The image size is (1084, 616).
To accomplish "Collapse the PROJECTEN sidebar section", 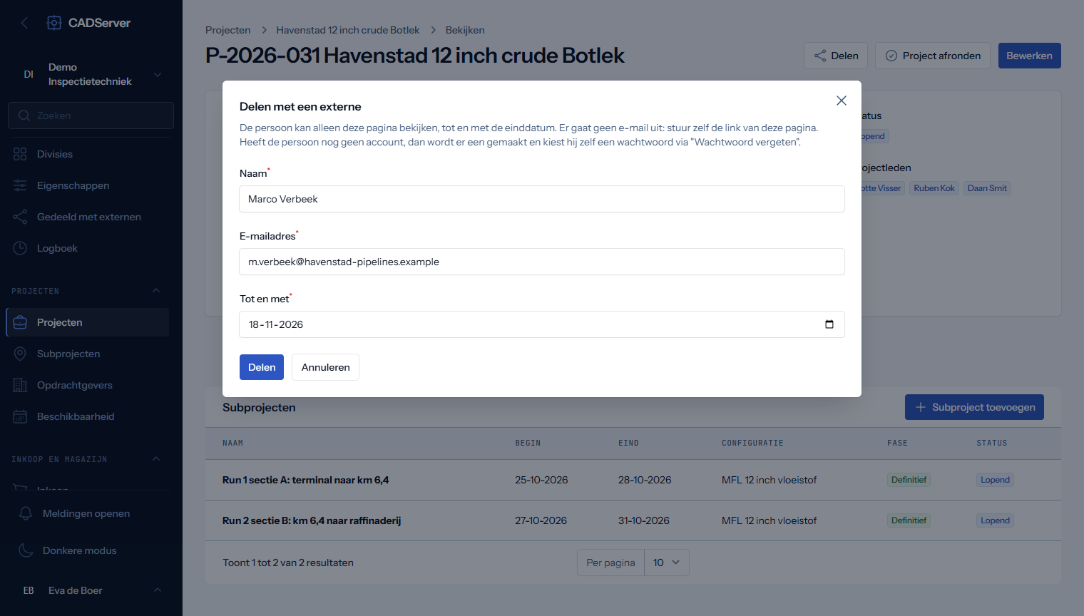I will 156,291.
